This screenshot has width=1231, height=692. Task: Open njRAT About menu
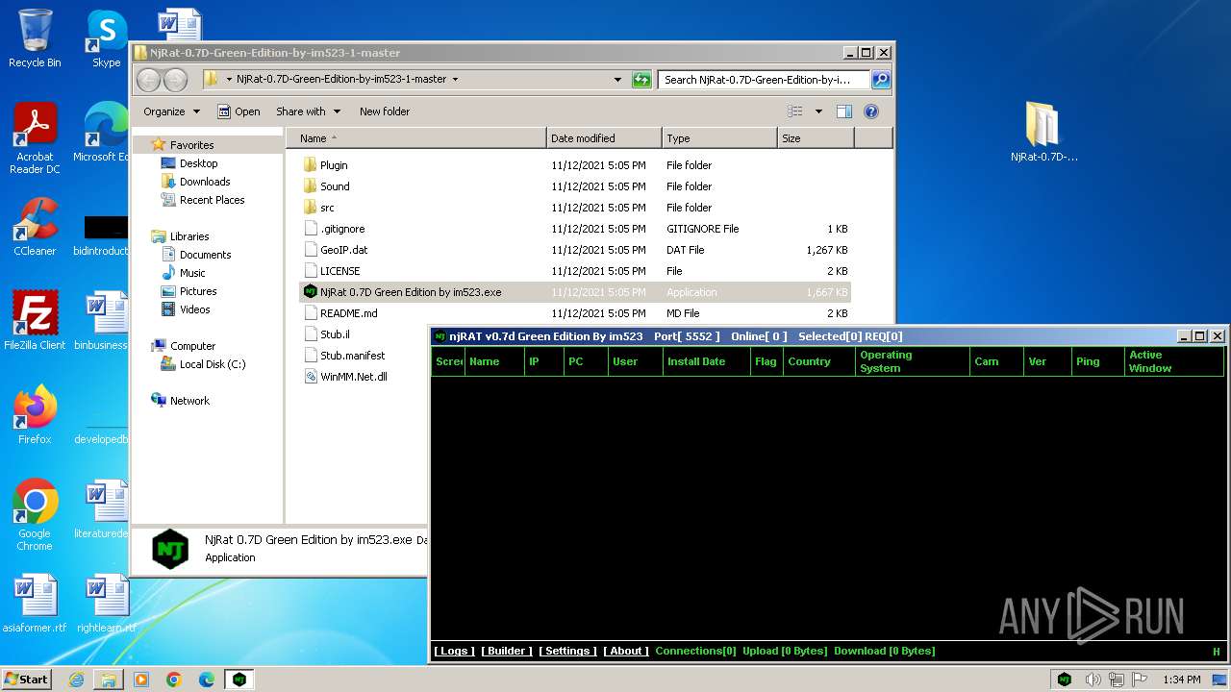point(626,651)
